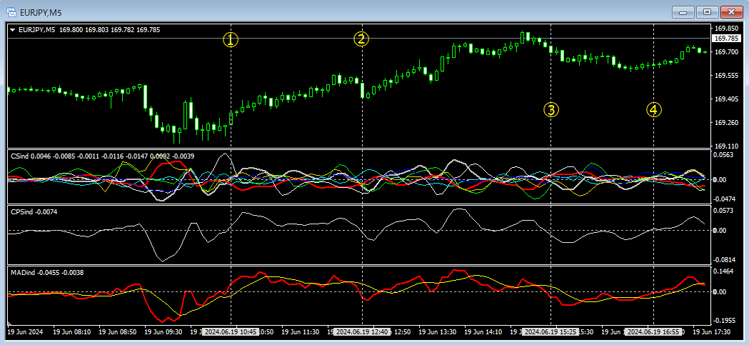Click the 169.700 price scale value
Screen dimensions: 749x345
point(725,51)
